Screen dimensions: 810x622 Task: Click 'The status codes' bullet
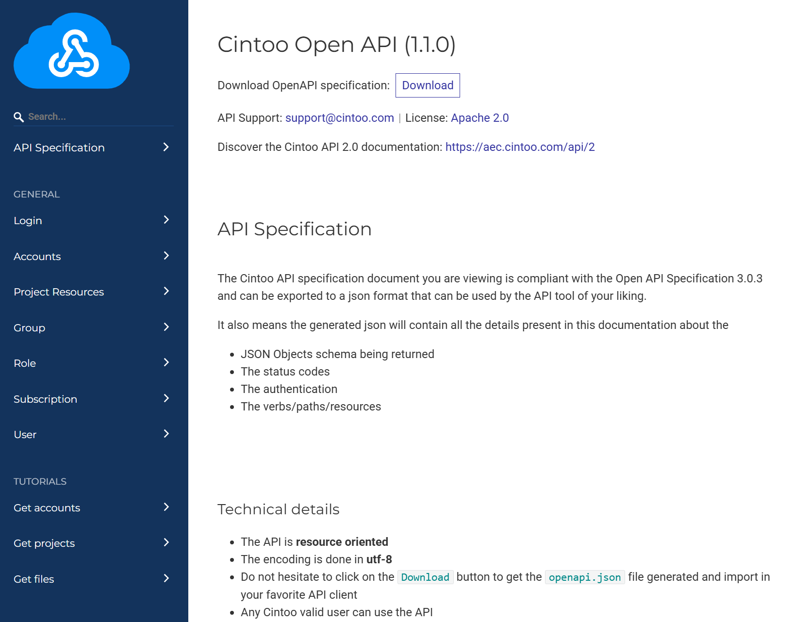[x=285, y=372]
